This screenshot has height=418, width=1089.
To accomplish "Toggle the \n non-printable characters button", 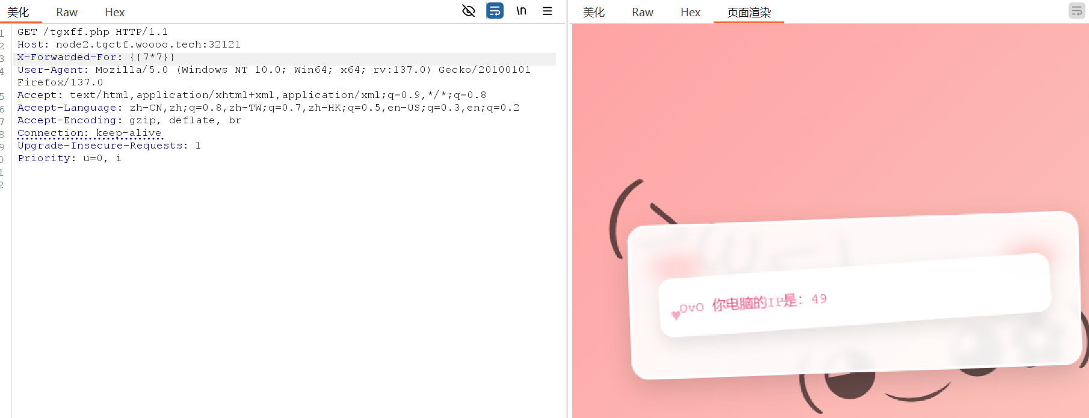I will point(521,11).
